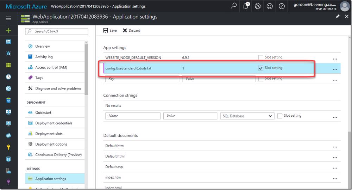Image resolution: width=352 pixels, height=190 pixels.
Task: Click the Search (Ctrl+/) box
Action: 57,31
